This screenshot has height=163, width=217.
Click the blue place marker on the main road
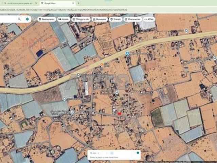coord(127,53)
